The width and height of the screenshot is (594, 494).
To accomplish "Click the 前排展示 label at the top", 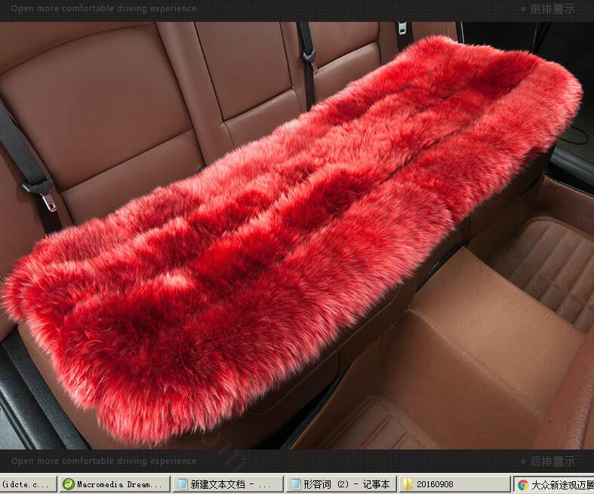I will pyautogui.click(x=552, y=9).
